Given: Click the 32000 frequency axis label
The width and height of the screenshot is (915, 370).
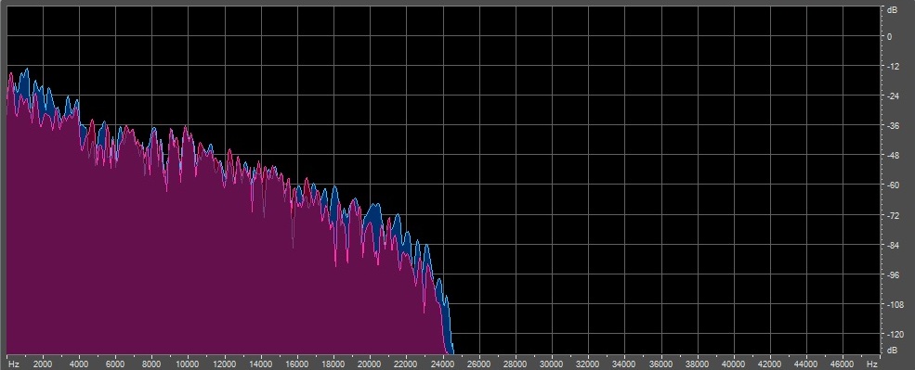Looking at the screenshot, I should coord(588,364).
